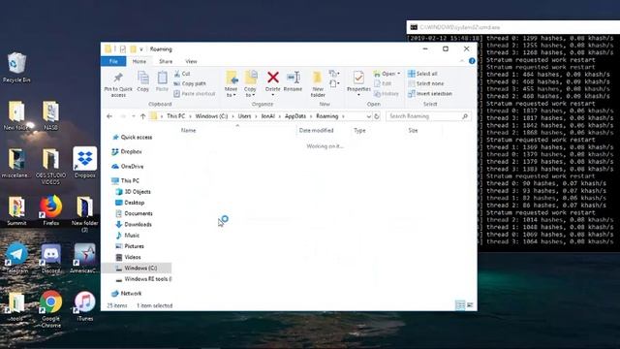The height and width of the screenshot is (349, 620).
Task: Switch to the Home ribbon tab
Action: [139, 61]
